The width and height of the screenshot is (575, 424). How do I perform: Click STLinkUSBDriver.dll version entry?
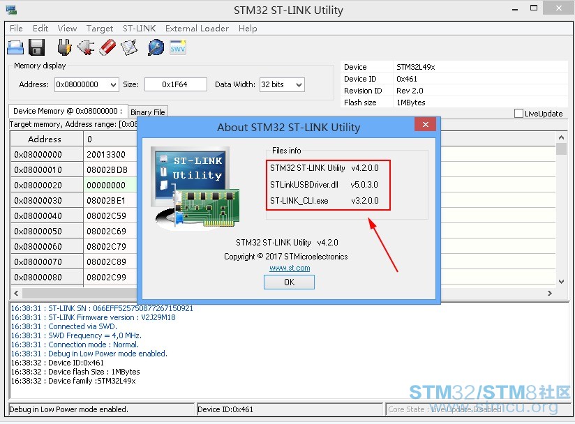(324, 185)
